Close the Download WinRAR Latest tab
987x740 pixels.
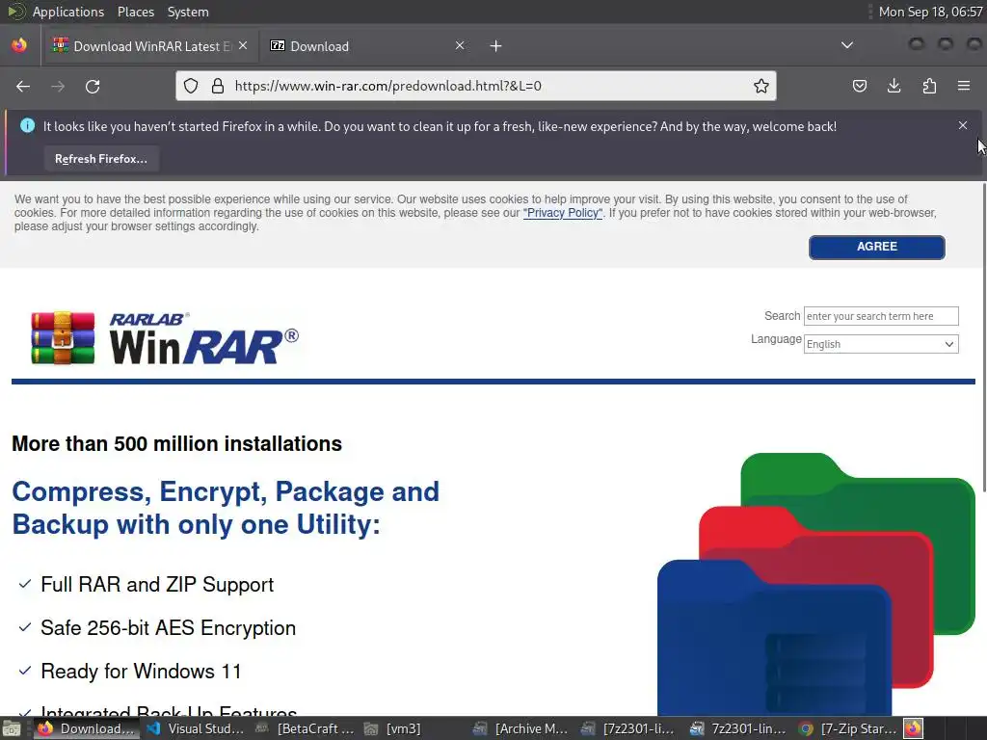point(243,46)
